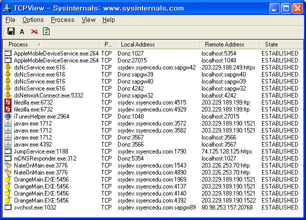The height and width of the screenshot is (220, 306).
Task: Click the javaw icon on port 3582 row
Action: [8, 130]
